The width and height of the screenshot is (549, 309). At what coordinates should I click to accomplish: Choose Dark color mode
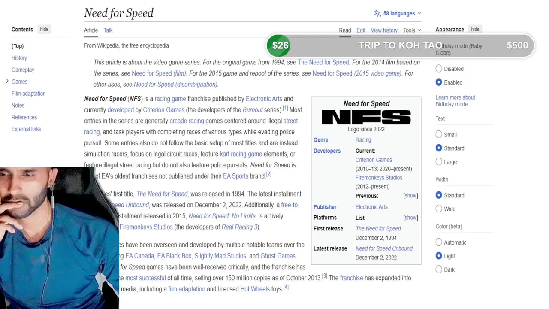click(x=439, y=270)
